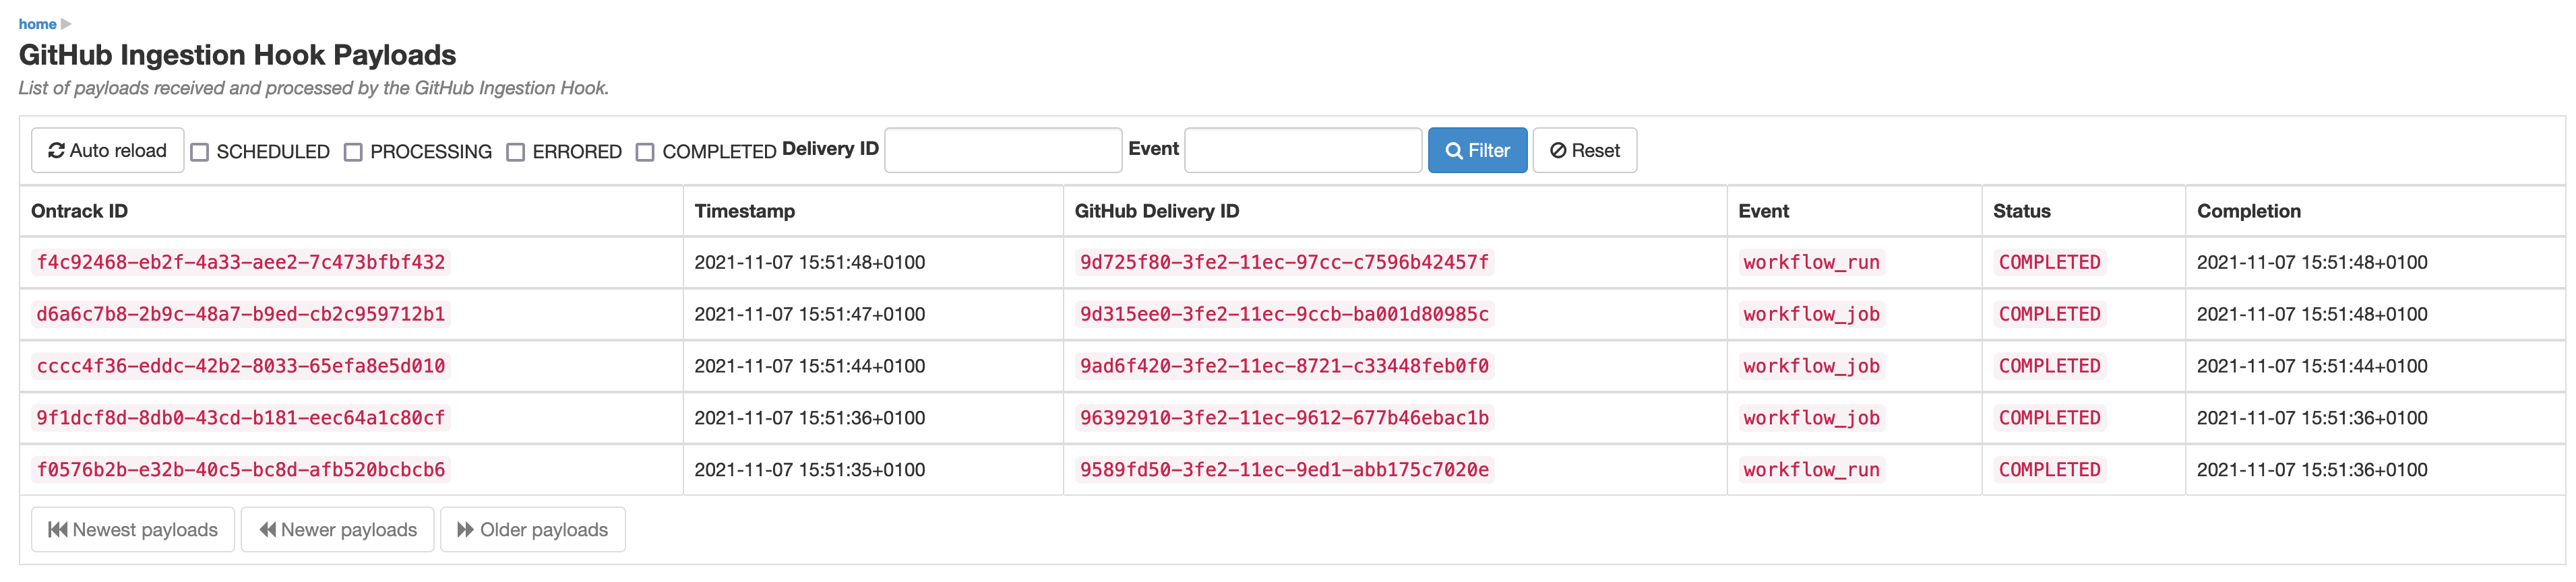Click delivery ID 96392910-3fe2-11ec-9612-677b46ebac1b
The height and width of the screenshot is (582, 2576).
click(x=1284, y=418)
